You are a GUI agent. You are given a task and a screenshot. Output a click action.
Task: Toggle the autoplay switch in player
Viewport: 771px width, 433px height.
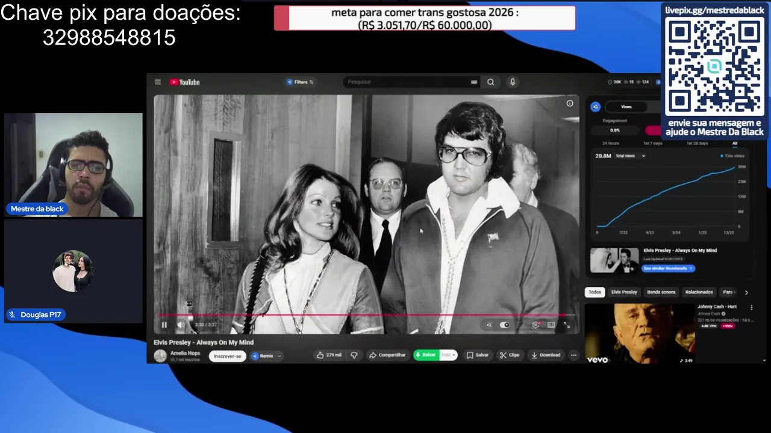505,325
